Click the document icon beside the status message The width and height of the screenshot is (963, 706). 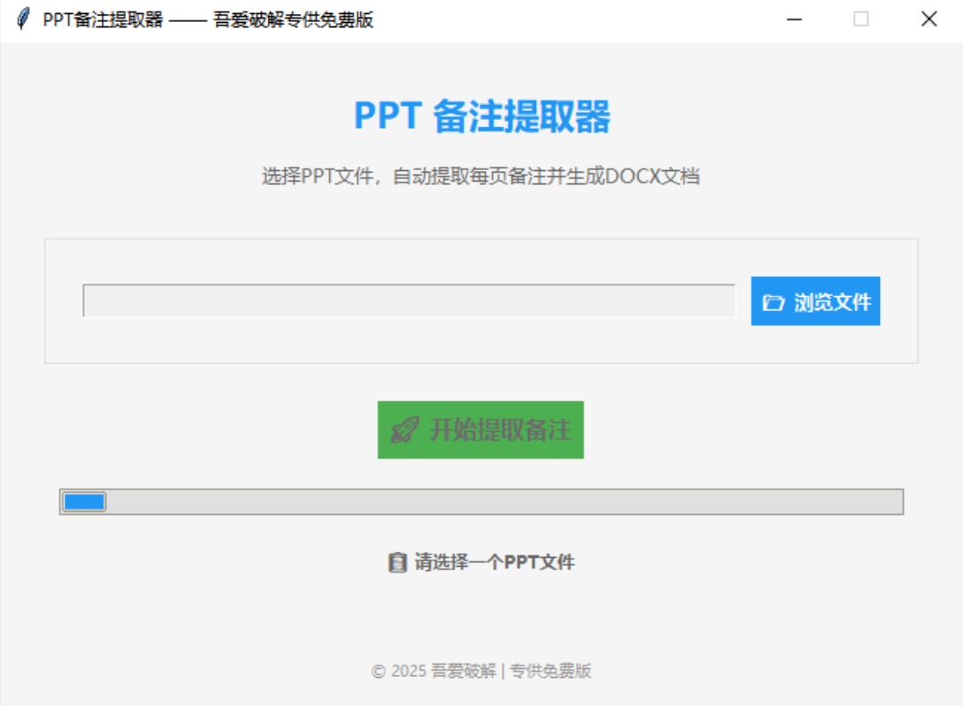point(395,562)
